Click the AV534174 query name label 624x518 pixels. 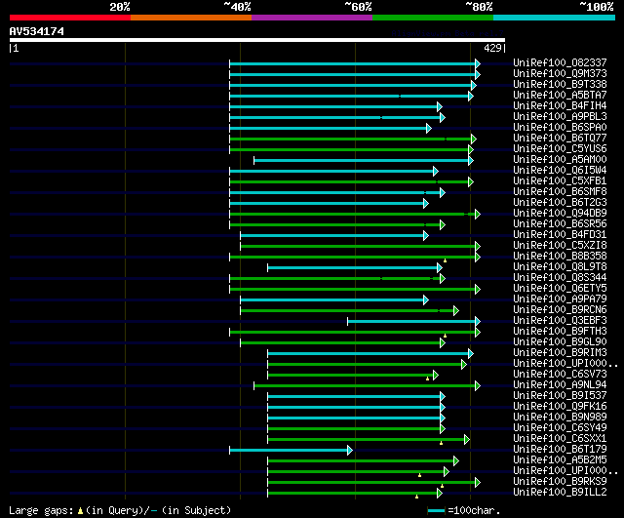pos(37,31)
